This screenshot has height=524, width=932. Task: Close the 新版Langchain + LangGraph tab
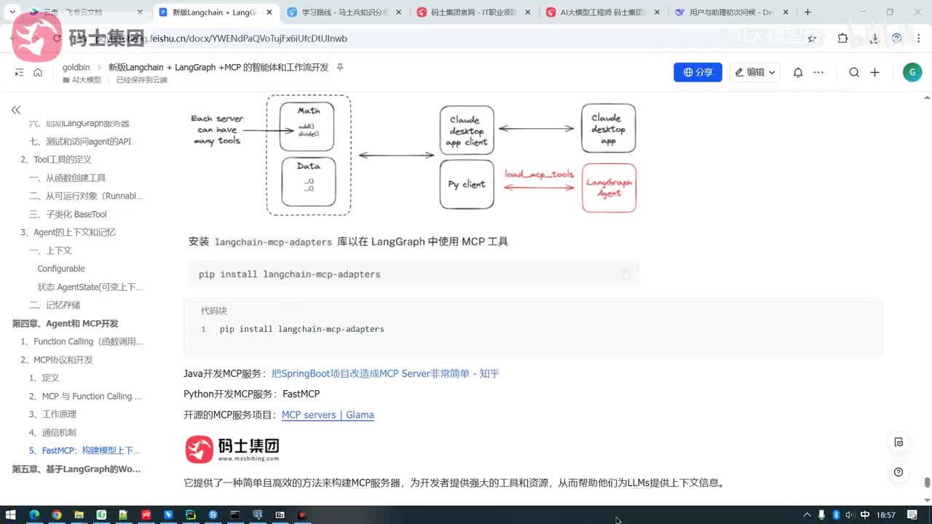[269, 12]
